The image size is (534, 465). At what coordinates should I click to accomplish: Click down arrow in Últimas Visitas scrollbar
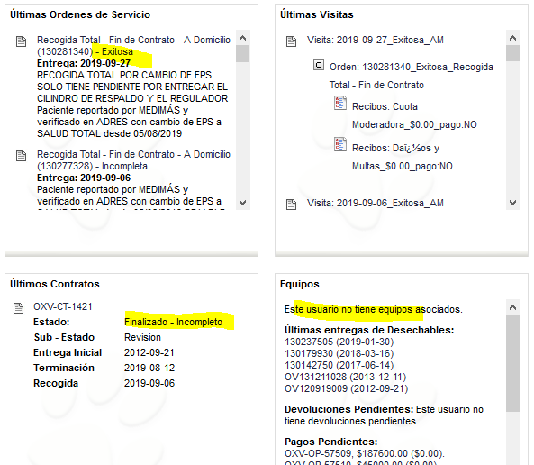(512, 203)
